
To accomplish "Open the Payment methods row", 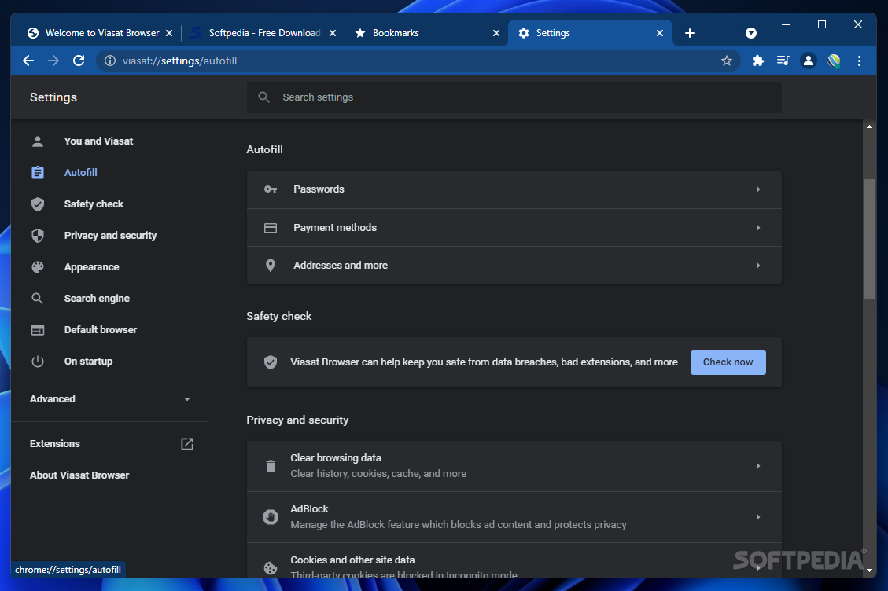I will coord(514,228).
